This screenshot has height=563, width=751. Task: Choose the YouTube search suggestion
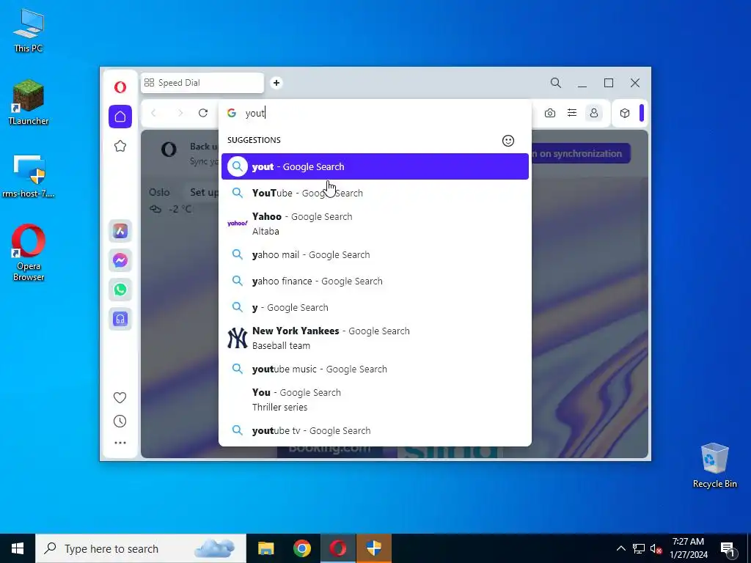click(375, 193)
